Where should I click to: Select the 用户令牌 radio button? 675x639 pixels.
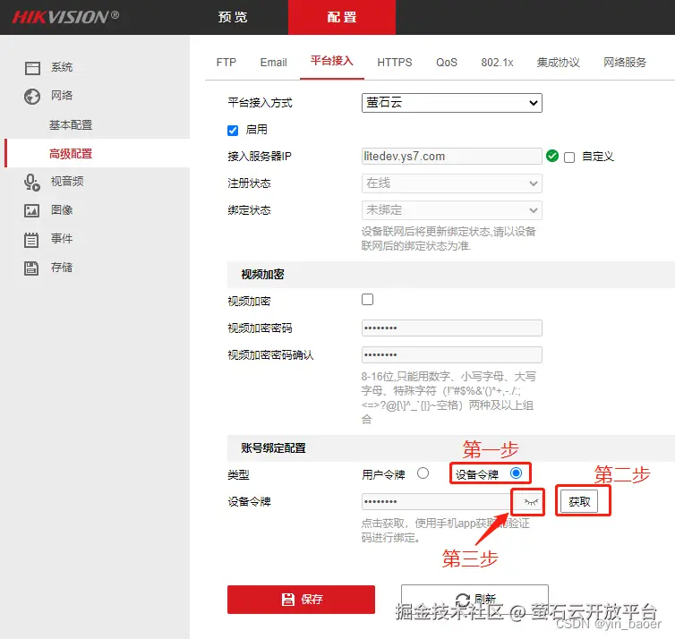coord(423,473)
